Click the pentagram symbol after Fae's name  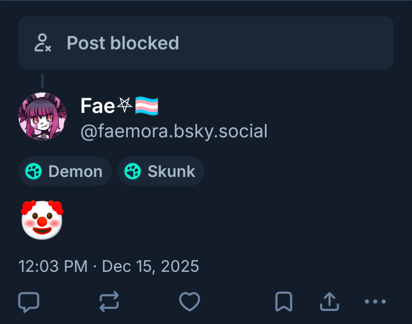(x=124, y=106)
